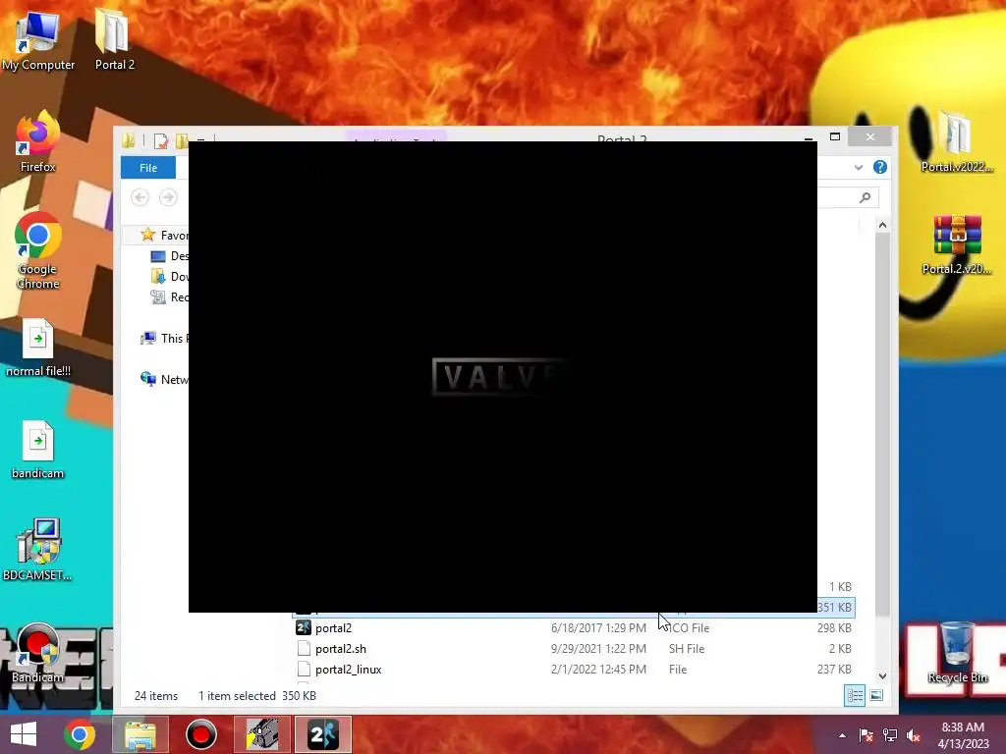1006x754 pixels.
Task: Expand the Explorer ribbon chevron
Action: (x=859, y=167)
